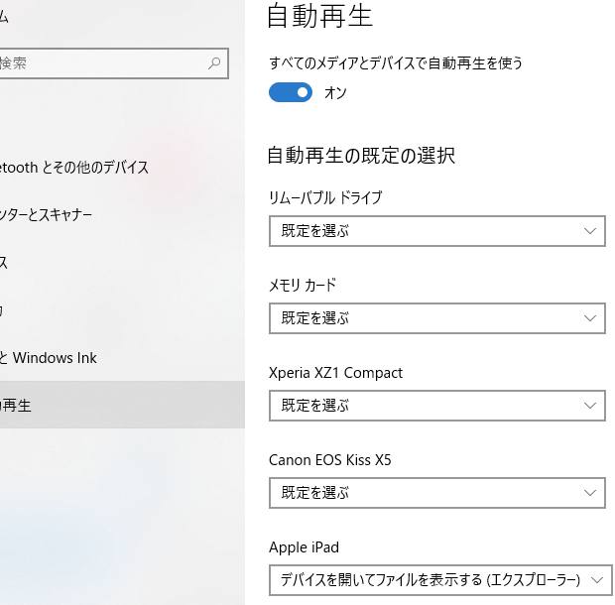Open the リムーバブル ドライブ default dropdown
This screenshot has height=605, width=615.
coord(436,231)
